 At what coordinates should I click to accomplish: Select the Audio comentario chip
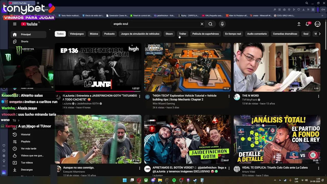pos(257,34)
